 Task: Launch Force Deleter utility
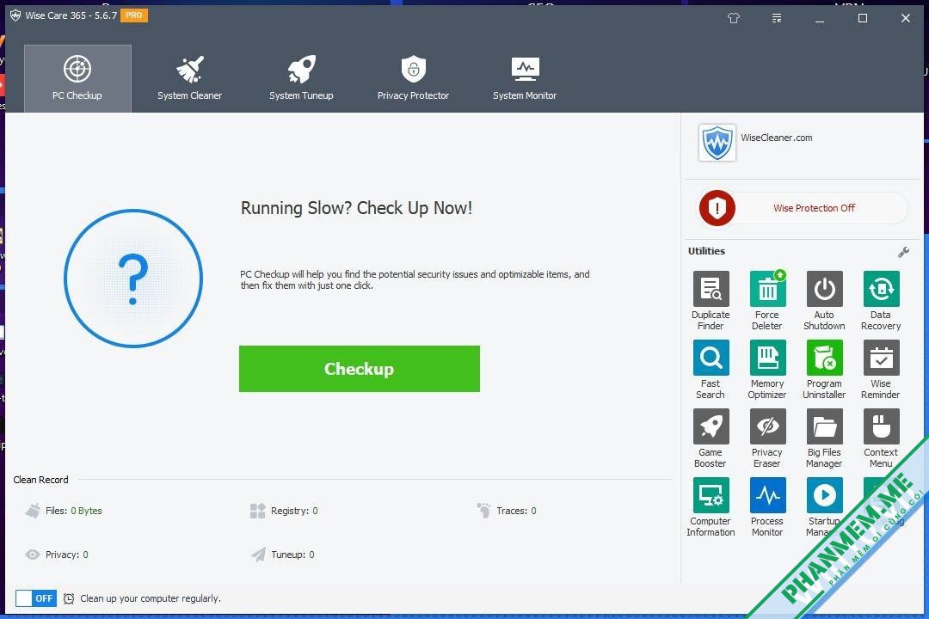click(x=767, y=301)
